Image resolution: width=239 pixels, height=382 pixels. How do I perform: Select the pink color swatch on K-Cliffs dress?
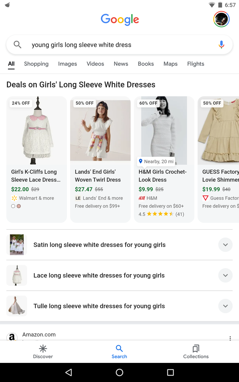coord(19,206)
